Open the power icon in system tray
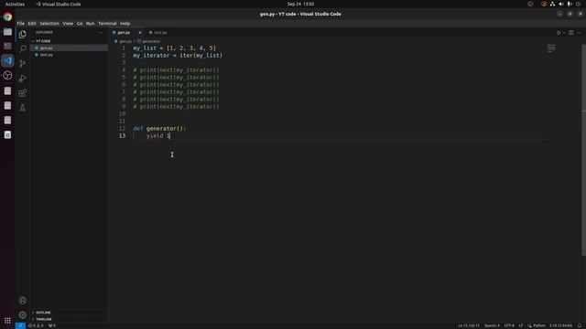The image size is (586, 329). tap(578, 4)
